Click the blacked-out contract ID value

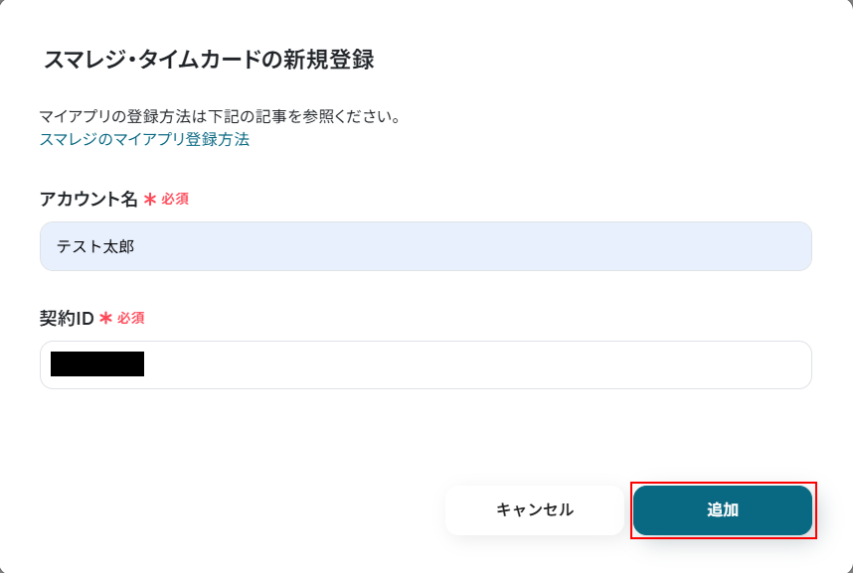tap(97, 364)
